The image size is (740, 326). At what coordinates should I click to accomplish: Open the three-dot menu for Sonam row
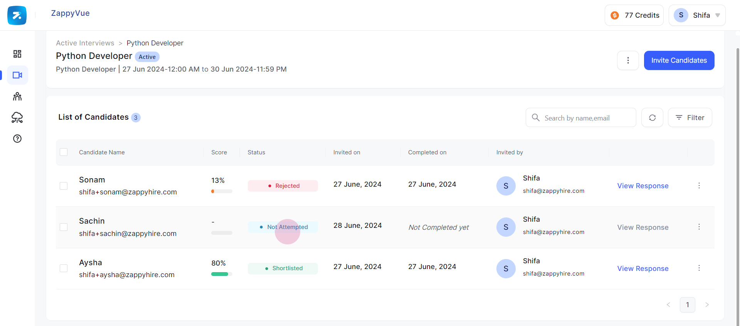pyautogui.click(x=699, y=186)
